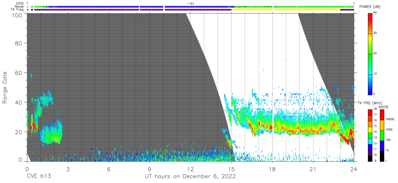Click the 30 label on POWER color scale
Image resolution: width=398 pixels, height=183 pixels.
[x=375, y=33]
